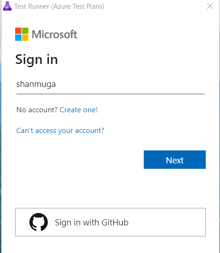This screenshot has width=220, height=253.
Task: Click the red square of Microsoft logo
Action: pos(18,31)
